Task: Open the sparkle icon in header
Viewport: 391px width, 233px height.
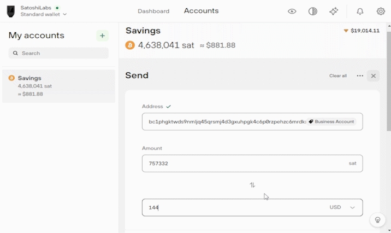Action: pos(334,11)
